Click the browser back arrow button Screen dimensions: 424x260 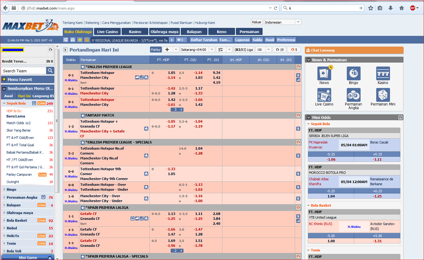pos(6,8)
